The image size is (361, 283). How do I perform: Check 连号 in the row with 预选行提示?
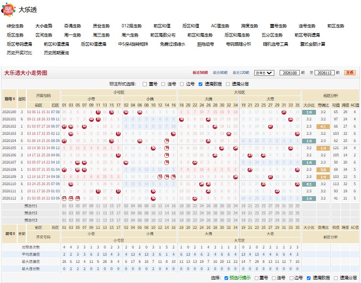coord(274,278)
